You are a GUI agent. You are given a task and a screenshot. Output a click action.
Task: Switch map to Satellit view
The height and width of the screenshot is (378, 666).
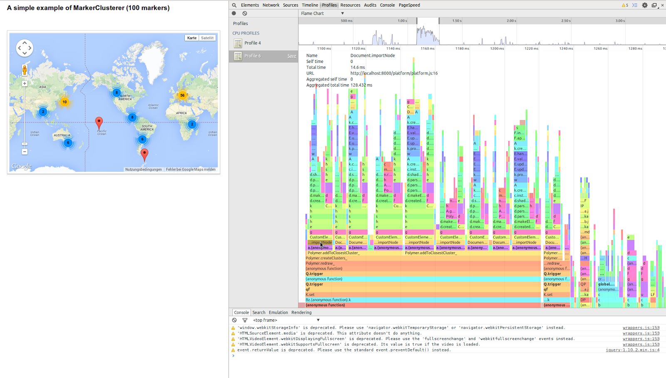207,38
